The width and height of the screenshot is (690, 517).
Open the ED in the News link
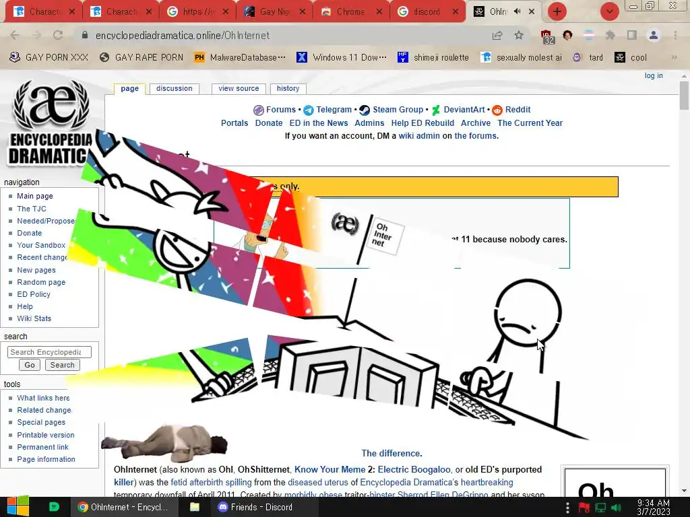tap(319, 123)
